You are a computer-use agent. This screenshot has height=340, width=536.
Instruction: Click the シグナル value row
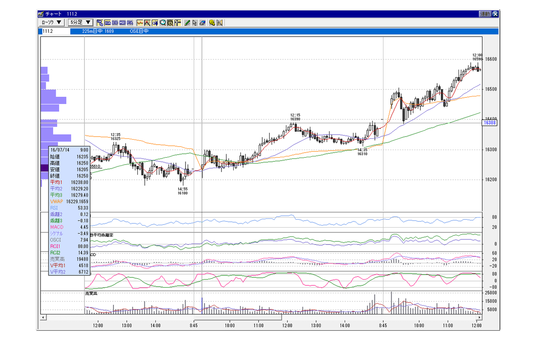[x=69, y=234]
